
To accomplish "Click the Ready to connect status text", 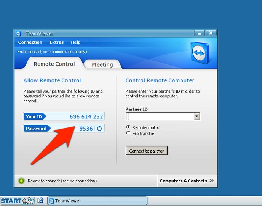I will pos(62,181).
